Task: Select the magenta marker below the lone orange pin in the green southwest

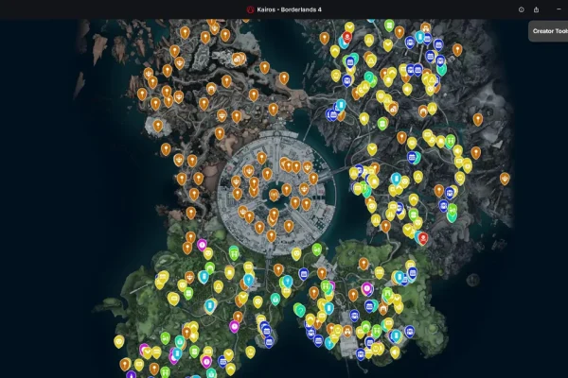Action: pos(235,327)
